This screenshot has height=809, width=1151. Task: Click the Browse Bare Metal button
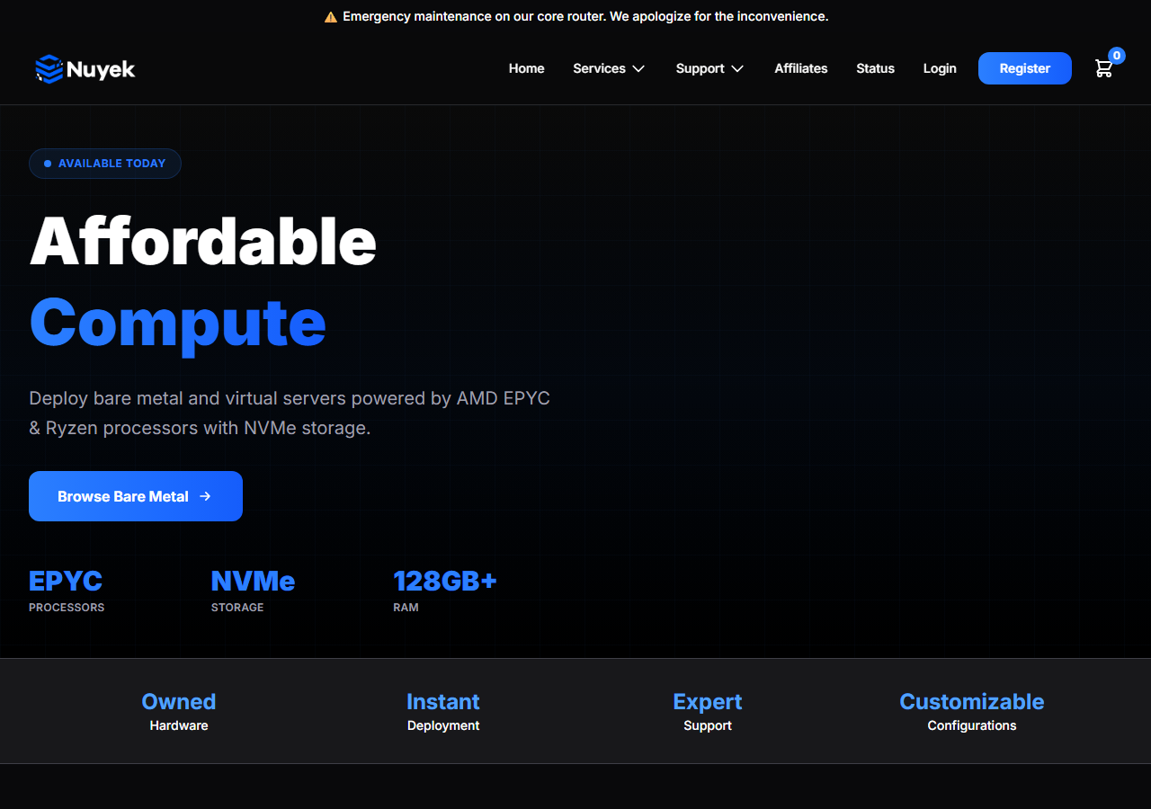(x=136, y=496)
